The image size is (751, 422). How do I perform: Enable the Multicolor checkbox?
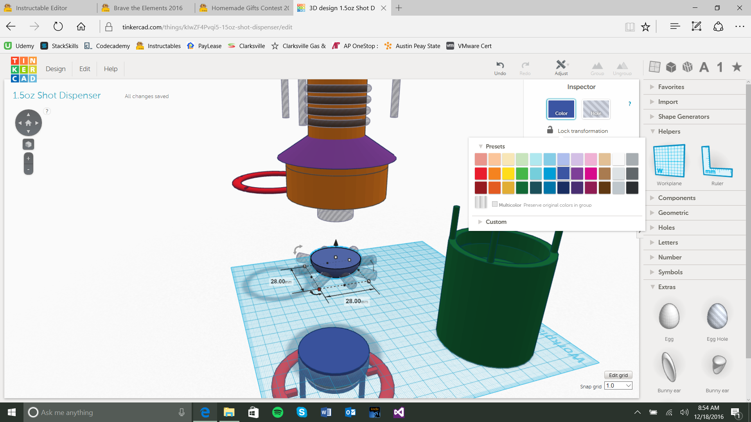click(495, 204)
